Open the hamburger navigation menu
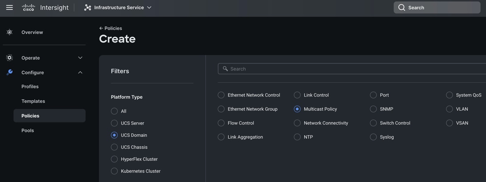The image size is (486, 182). point(9,8)
